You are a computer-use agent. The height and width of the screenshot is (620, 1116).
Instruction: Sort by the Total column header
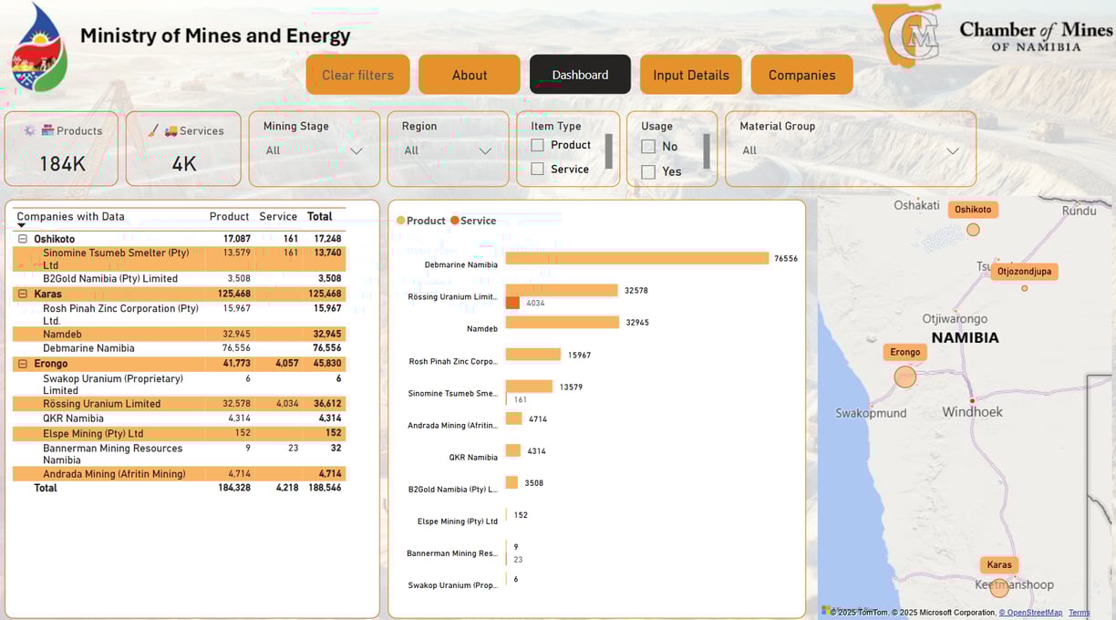(320, 216)
